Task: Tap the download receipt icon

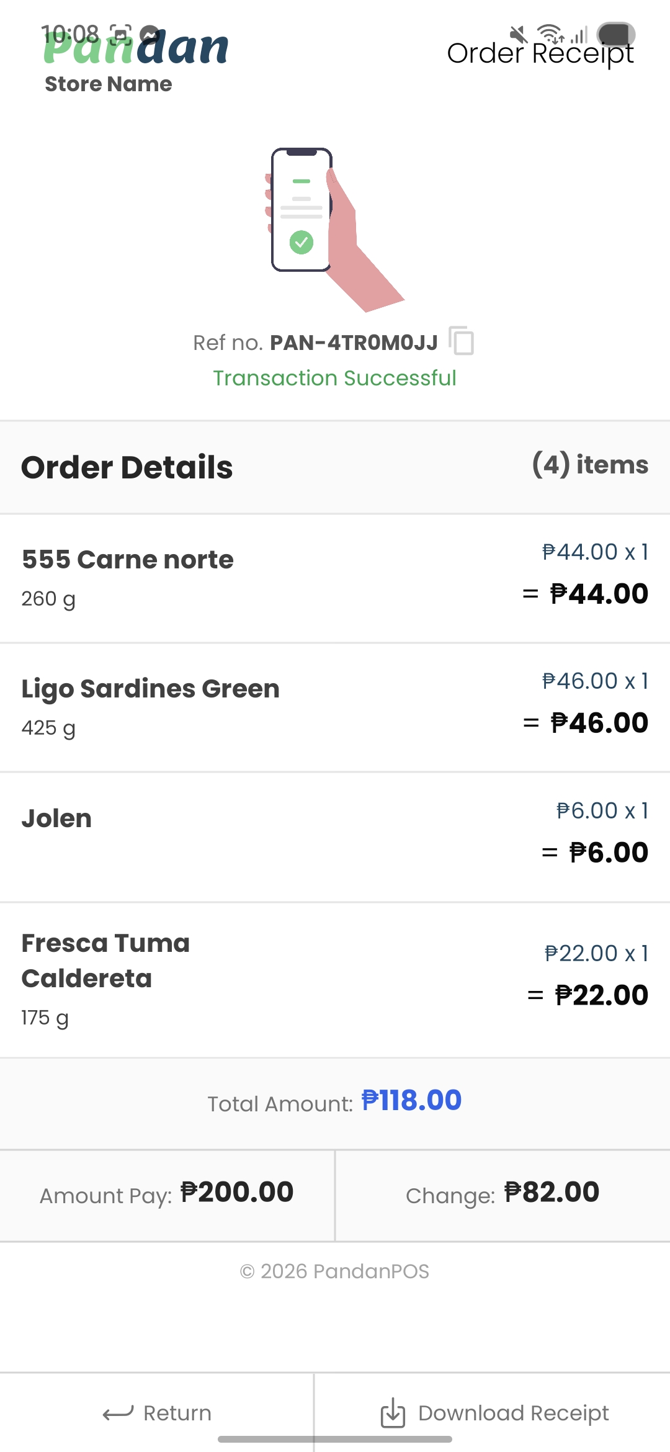Action: tap(392, 1413)
